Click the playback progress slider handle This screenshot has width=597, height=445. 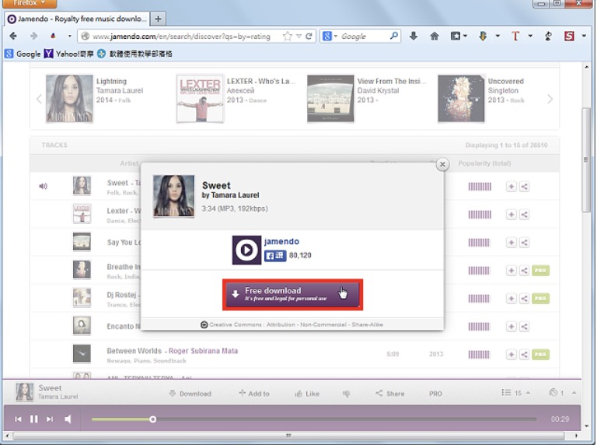pyautogui.click(x=152, y=419)
